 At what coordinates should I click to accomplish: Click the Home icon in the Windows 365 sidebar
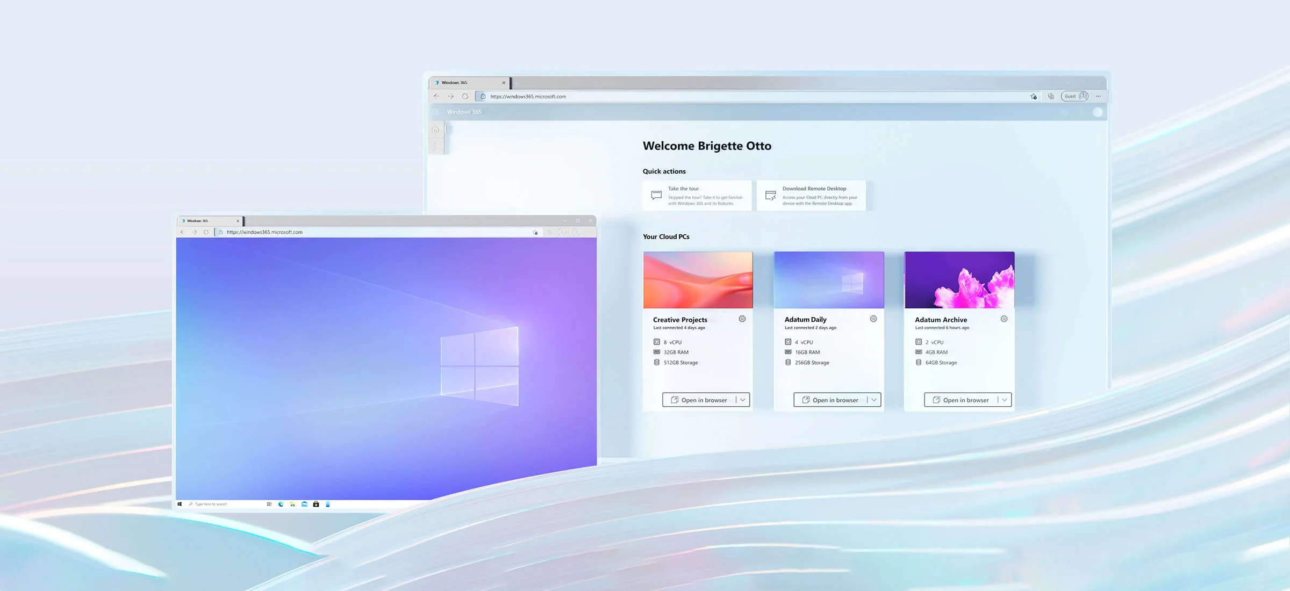pyautogui.click(x=435, y=129)
